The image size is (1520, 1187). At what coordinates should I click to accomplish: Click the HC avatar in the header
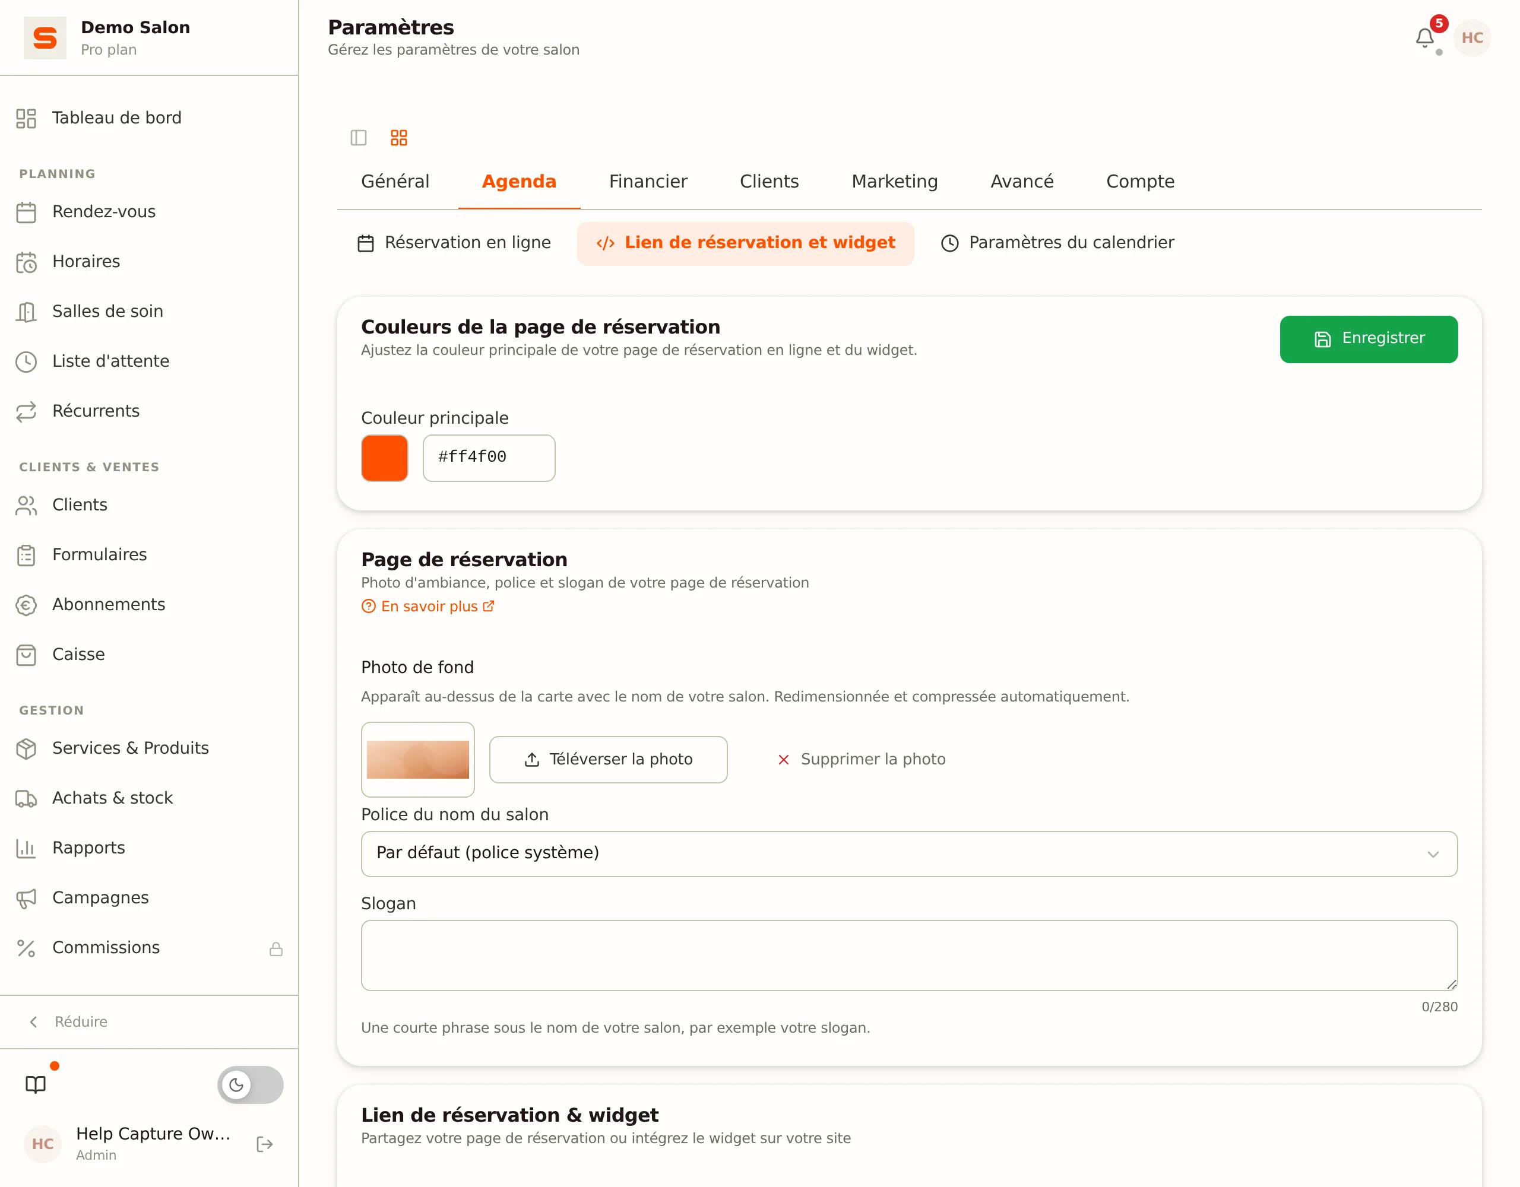pyautogui.click(x=1472, y=37)
